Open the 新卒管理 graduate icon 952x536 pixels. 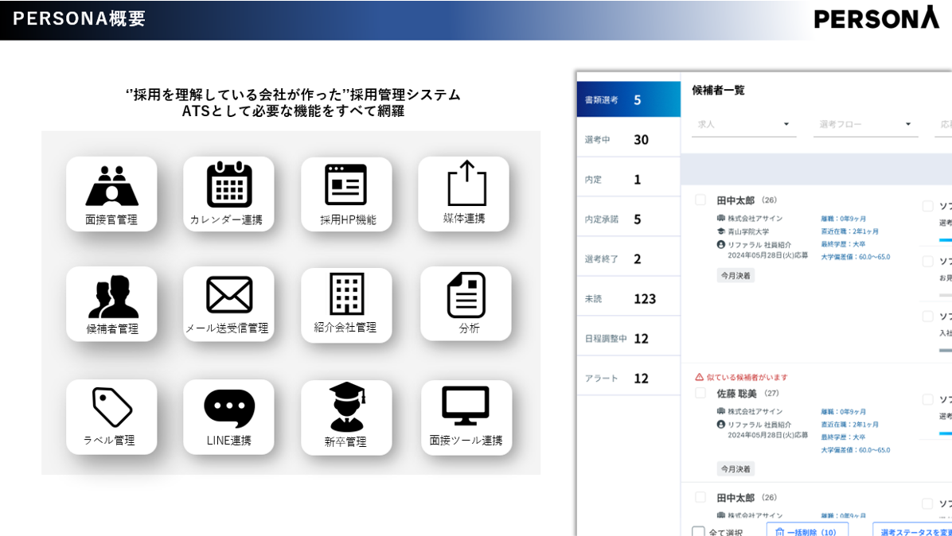pos(346,407)
